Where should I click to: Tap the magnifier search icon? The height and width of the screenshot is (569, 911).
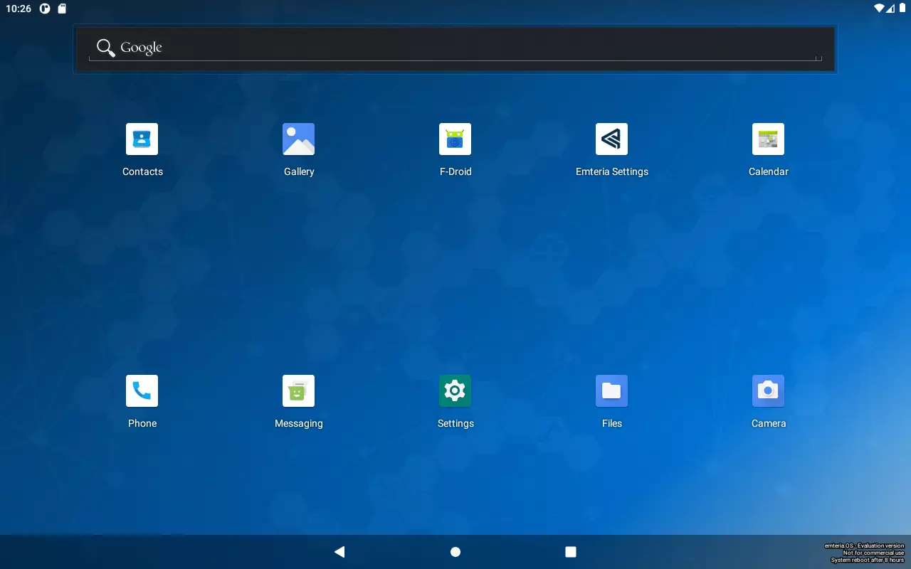106,48
